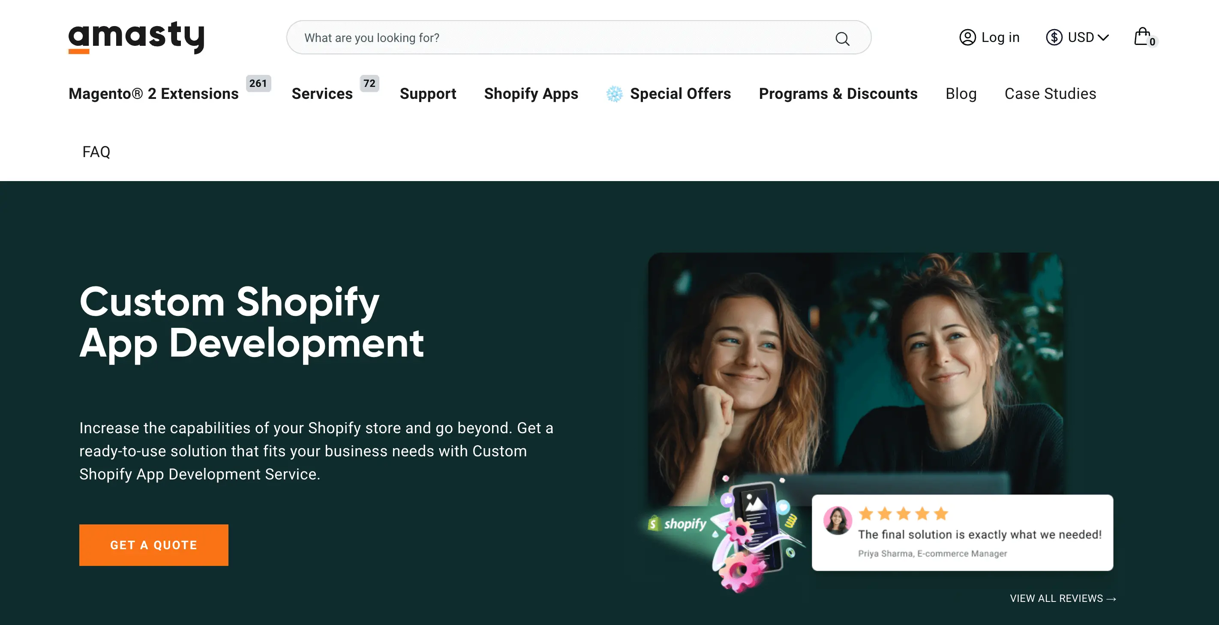1219x625 pixels.
Task: Jump to the FAQ section
Action: pyautogui.click(x=96, y=152)
